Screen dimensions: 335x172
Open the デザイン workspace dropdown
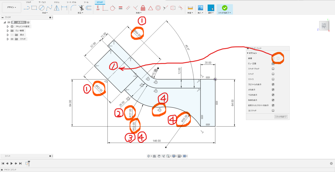(x=11, y=7)
